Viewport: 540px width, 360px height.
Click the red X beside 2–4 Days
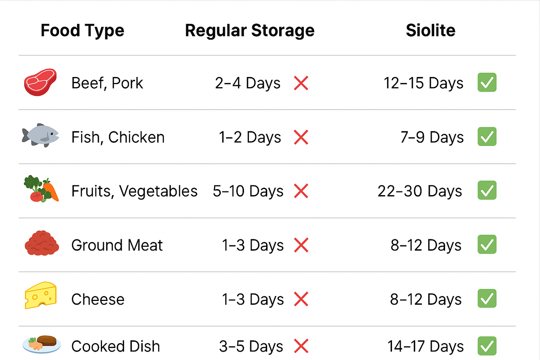(x=301, y=83)
